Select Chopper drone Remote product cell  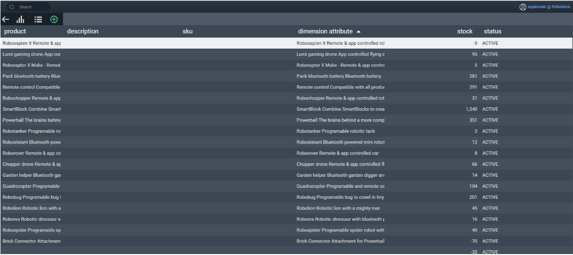[32, 164]
